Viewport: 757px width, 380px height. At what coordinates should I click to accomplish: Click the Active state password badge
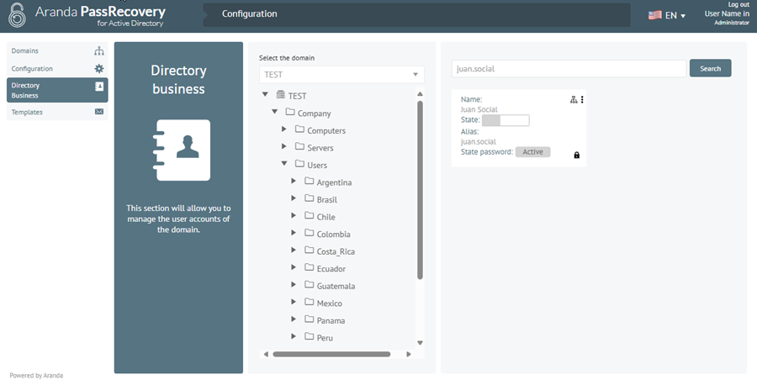coord(532,152)
